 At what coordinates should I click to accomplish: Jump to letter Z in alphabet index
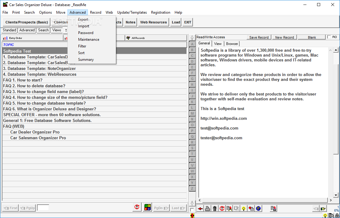click(192, 189)
